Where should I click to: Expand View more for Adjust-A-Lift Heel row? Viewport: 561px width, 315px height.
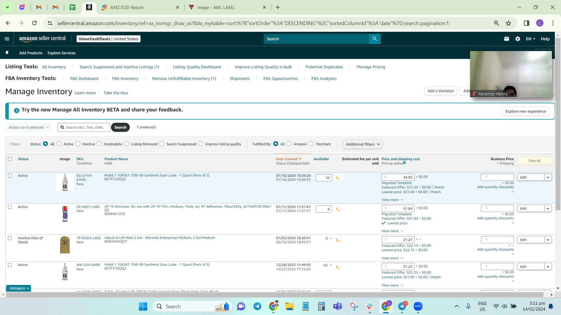[x=392, y=258]
